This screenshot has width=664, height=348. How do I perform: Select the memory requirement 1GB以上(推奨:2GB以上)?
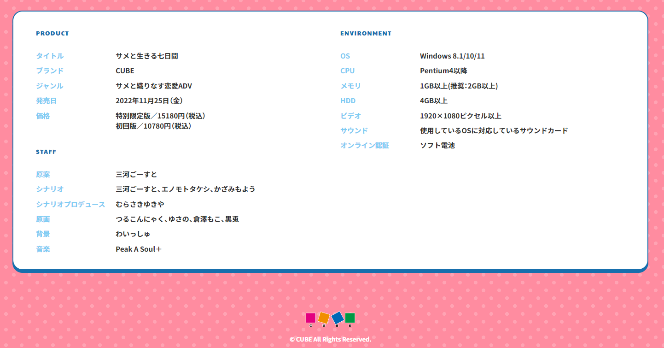[459, 86]
